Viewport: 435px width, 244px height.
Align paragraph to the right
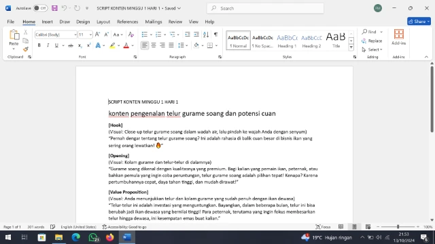[162, 45]
